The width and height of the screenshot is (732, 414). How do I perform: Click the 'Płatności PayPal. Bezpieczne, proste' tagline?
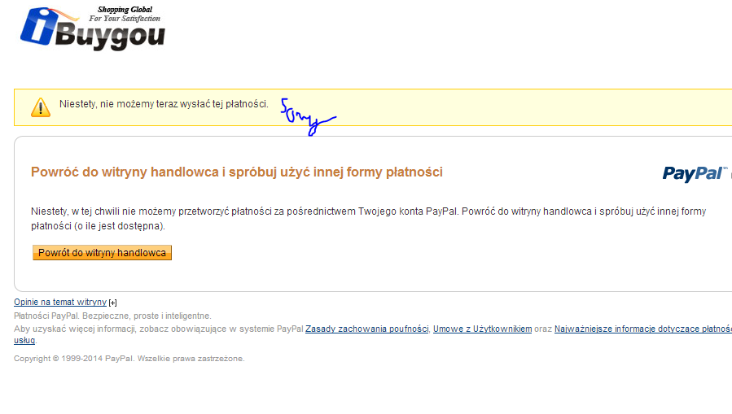(x=112, y=316)
